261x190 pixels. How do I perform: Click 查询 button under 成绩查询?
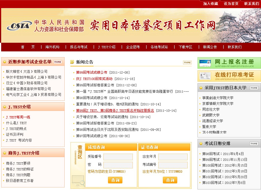115,180
